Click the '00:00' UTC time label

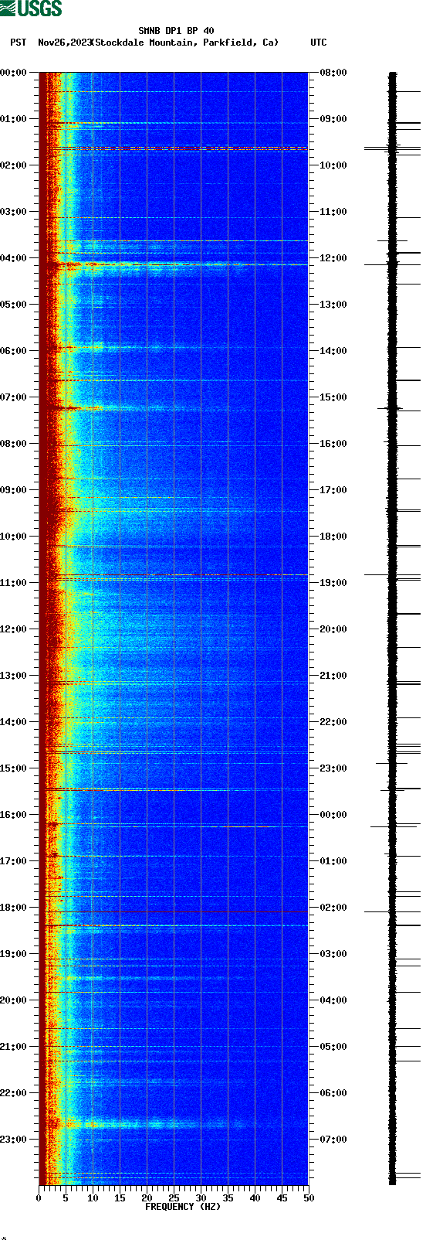tap(333, 815)
